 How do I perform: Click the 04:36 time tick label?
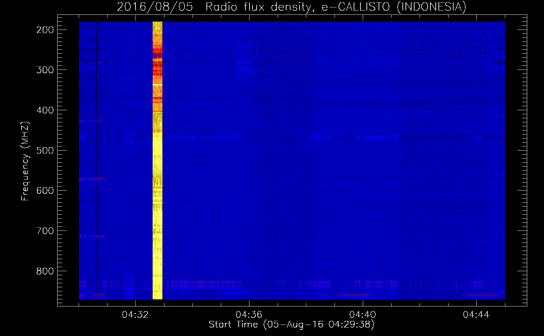click(249, 315)
